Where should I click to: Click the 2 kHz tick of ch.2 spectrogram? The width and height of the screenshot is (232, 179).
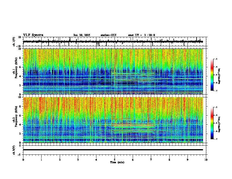[x=21, y=134]
